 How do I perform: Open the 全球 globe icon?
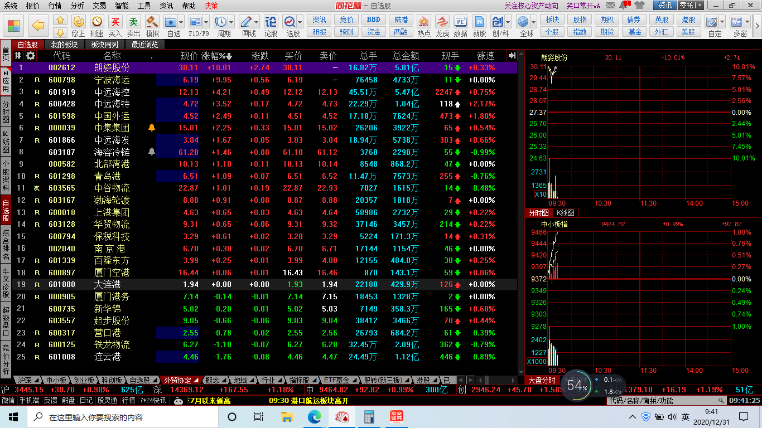click(523, 22)
